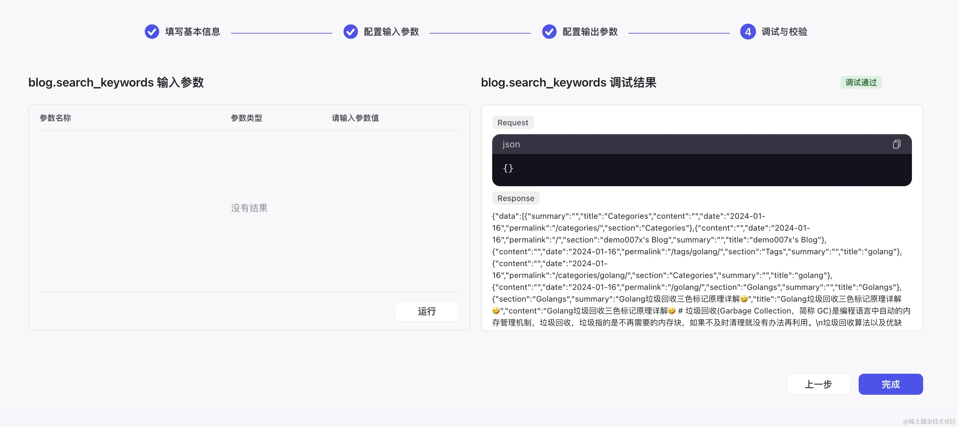Click the 完成 finish button

(890, 384)
